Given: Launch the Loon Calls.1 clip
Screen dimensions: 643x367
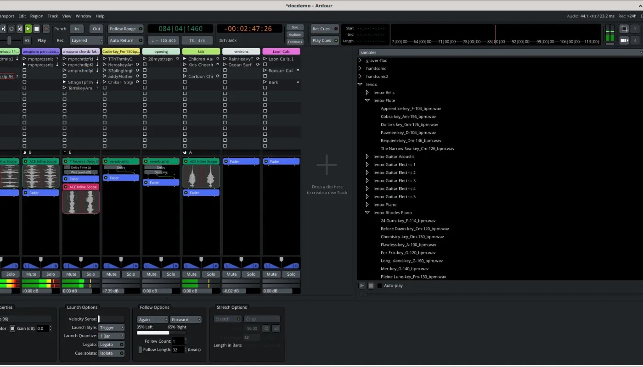Looking at the screenshot, I should [265, 59].
